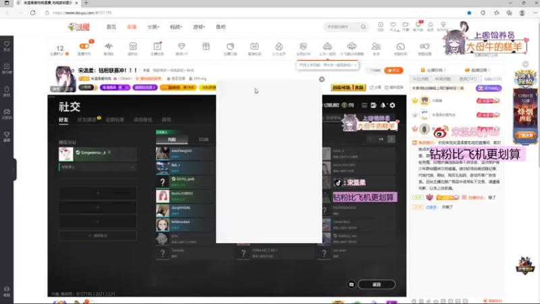
Task: Expand the 视频 navigation dropdown
Action: (176, 27)
